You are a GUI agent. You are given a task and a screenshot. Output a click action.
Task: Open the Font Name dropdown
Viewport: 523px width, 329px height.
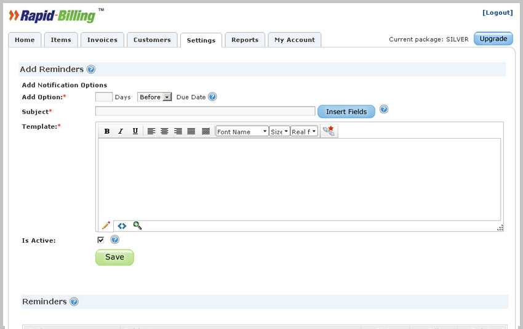[x=242, y=132]
